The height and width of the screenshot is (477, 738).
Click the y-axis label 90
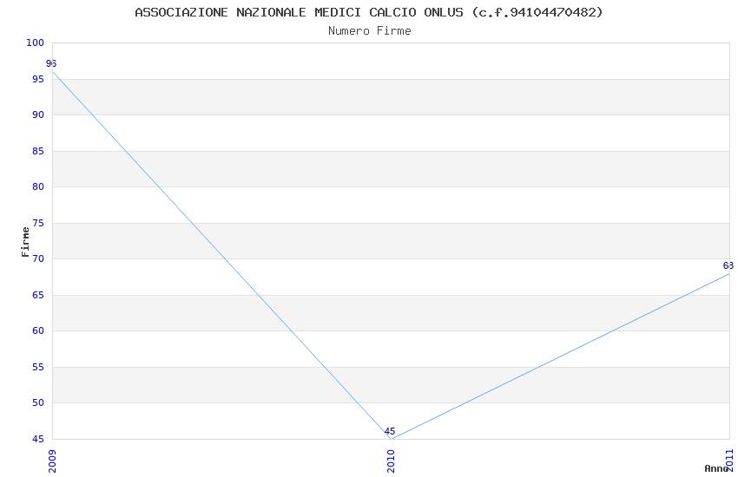38,114
